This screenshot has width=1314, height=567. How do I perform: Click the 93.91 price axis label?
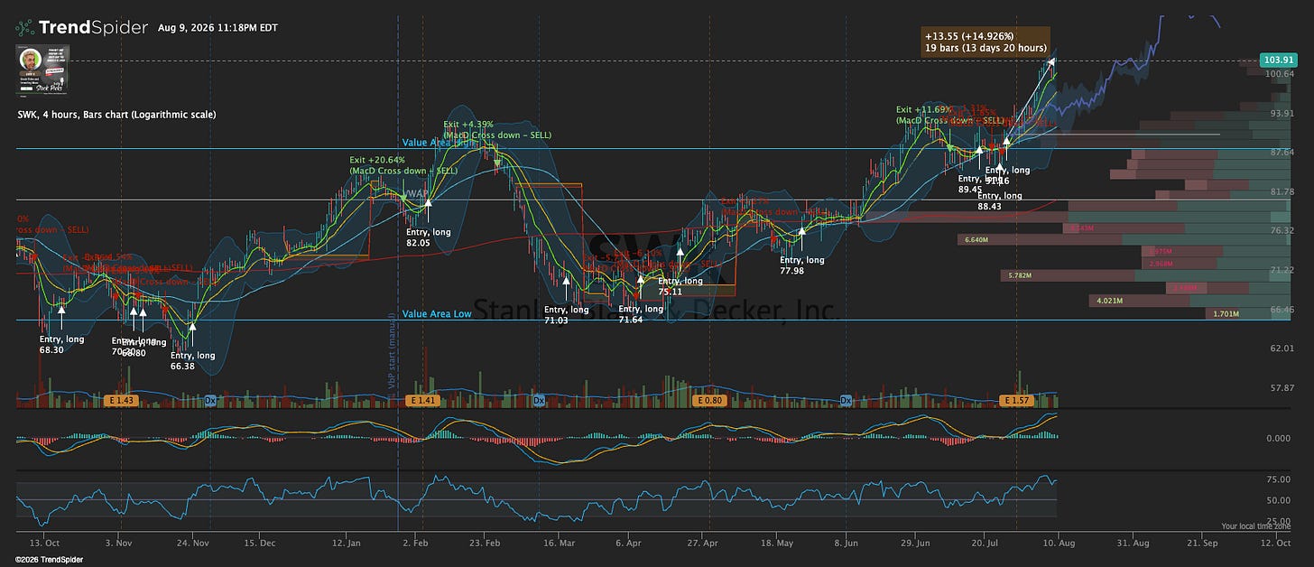coord(1282,114)
